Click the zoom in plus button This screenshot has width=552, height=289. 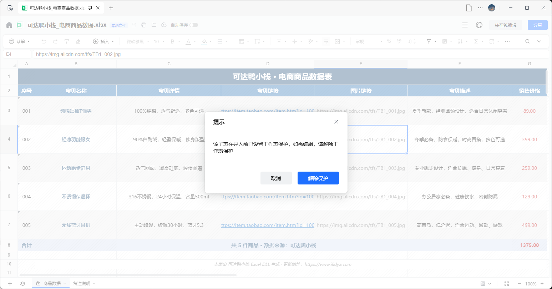(x=542, y=284)
